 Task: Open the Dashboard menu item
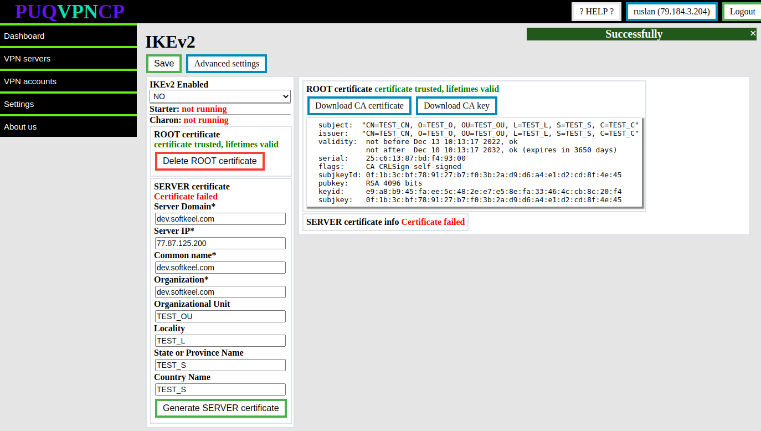pos(68,36)
